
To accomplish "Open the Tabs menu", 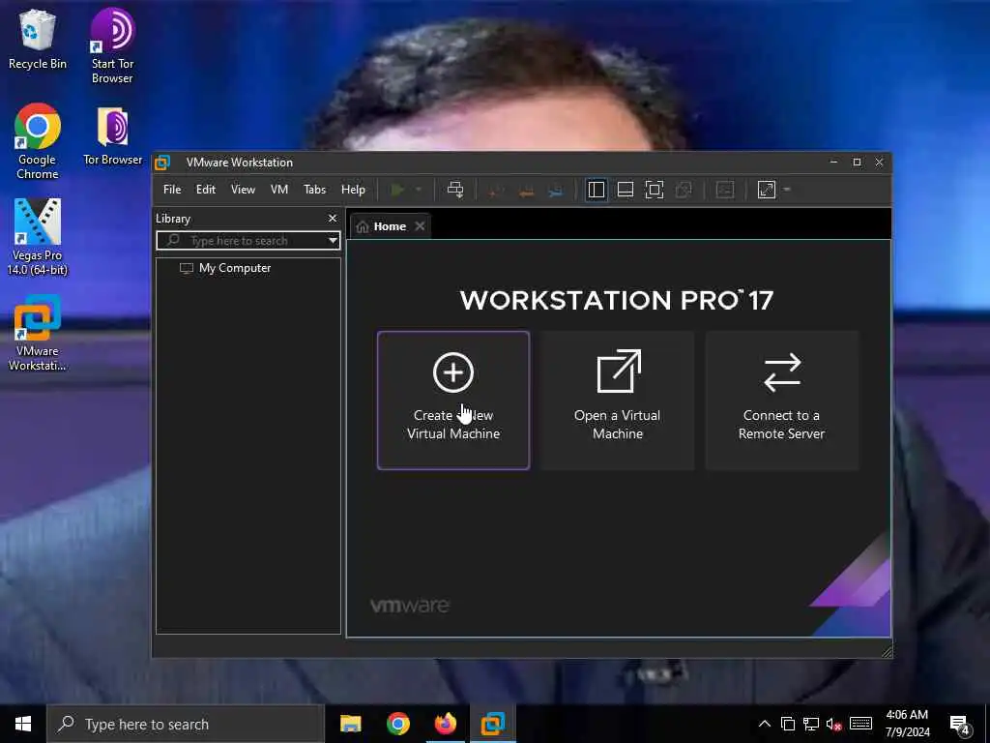I will [x=314, y=190].
